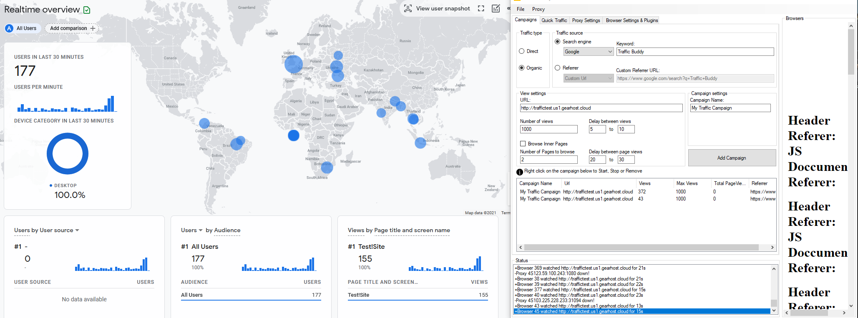Click Page title and screen name label
The image size is (858, 318).
click(x=412, y=230)
